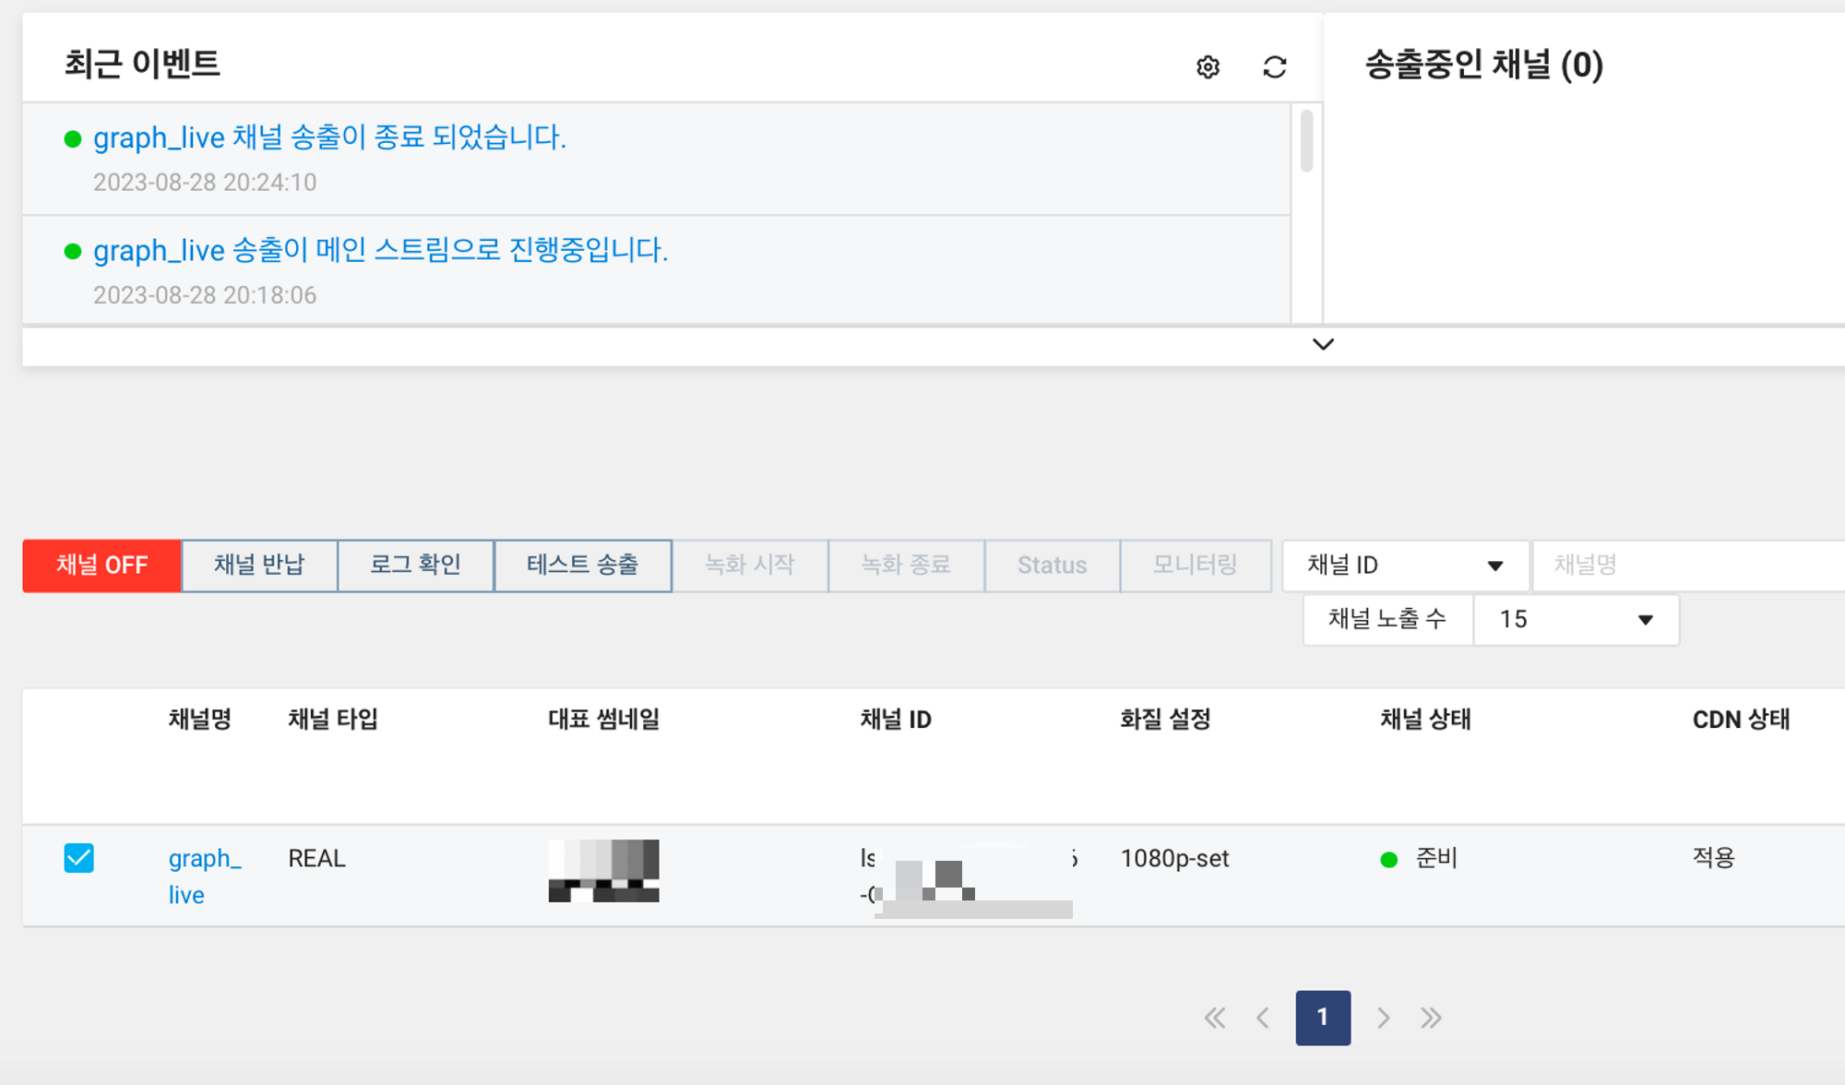Expand events panel with down chevron
1845x1085 pixels.
click(x=1323, y=344)
